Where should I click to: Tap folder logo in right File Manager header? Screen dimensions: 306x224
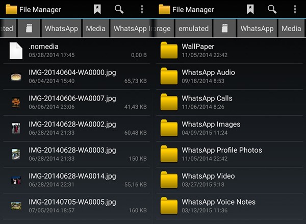(164, 9)
